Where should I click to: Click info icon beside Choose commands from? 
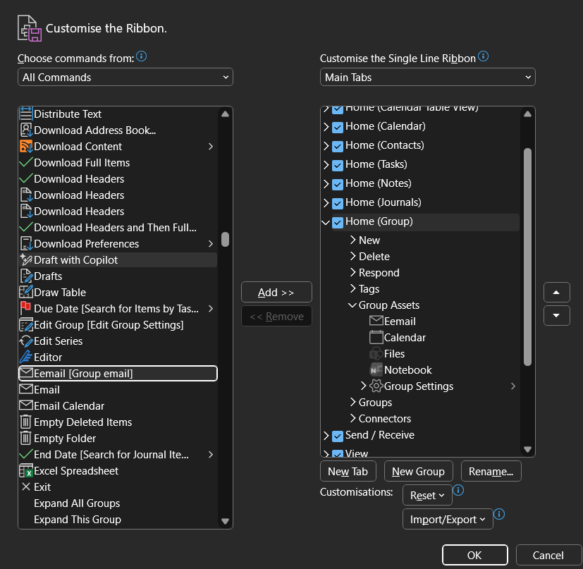coord(141,56)
